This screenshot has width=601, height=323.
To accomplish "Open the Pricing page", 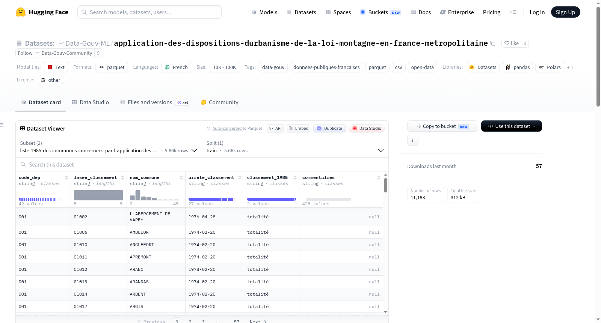I will (x=491, y=12).
